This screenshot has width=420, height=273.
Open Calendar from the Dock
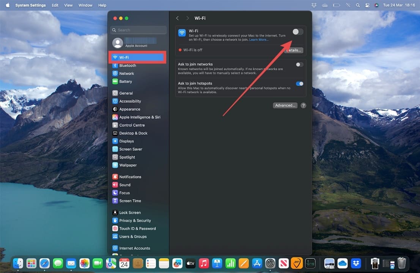(124, 264)
